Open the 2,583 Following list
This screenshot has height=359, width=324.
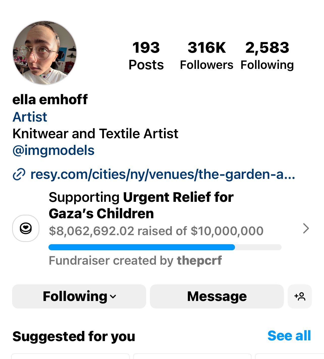267,56
